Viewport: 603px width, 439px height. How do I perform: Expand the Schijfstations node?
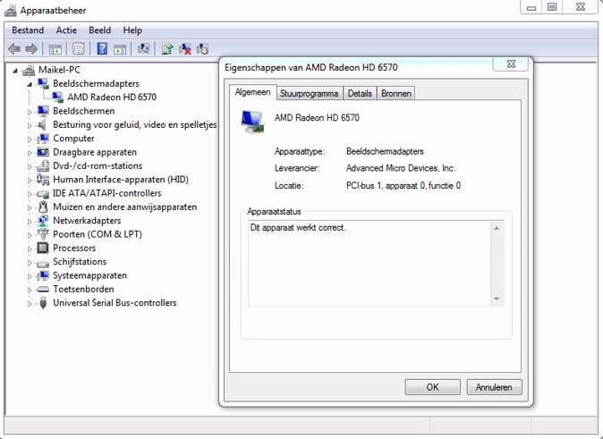[x=30, y=263]
